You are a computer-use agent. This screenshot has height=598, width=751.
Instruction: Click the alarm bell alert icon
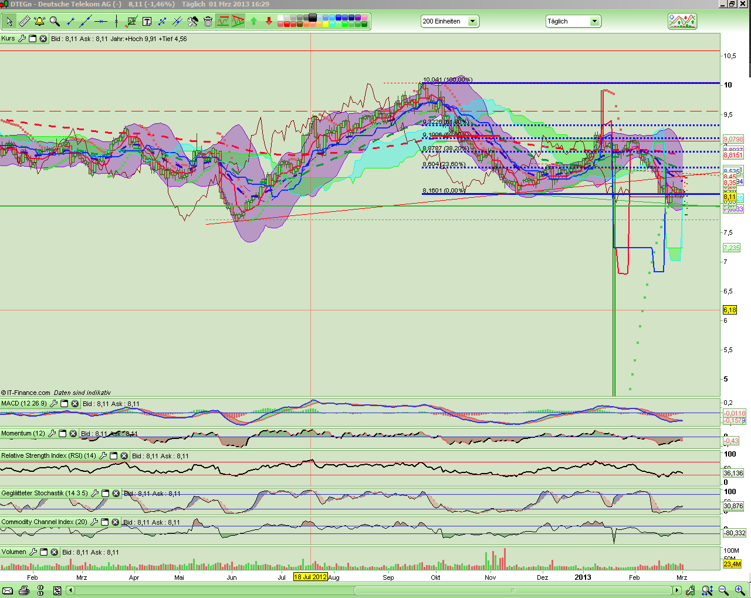click(x=39, y=22)
